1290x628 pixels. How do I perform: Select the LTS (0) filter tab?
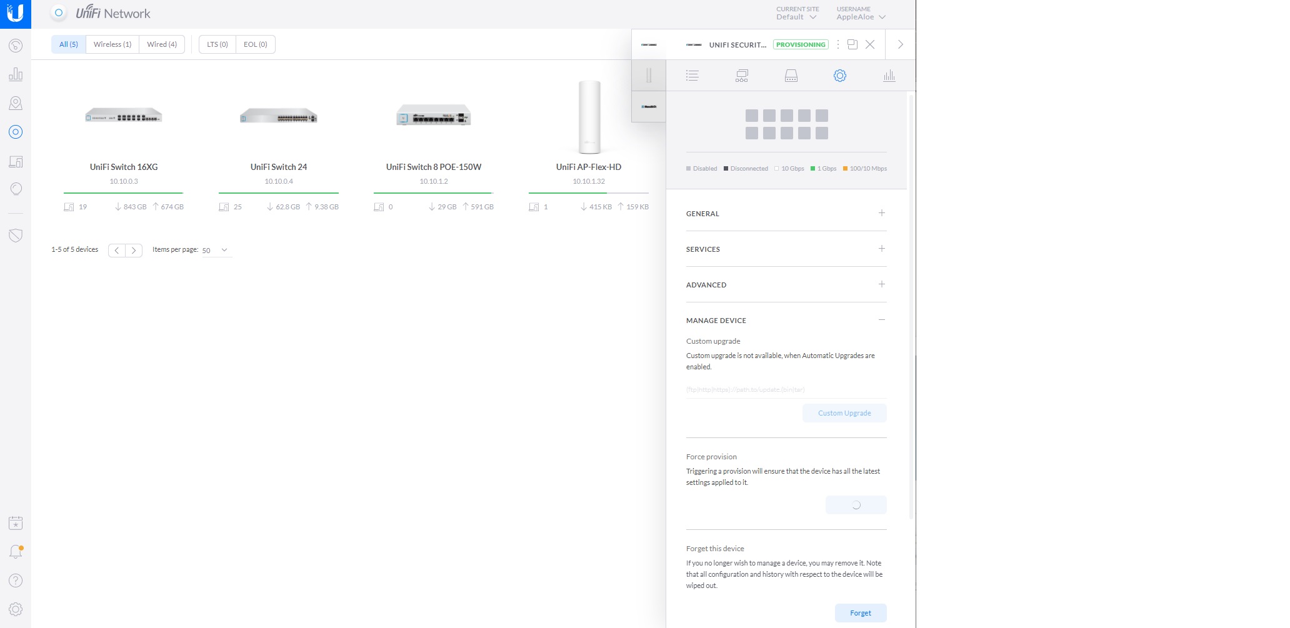coord(217,44)
